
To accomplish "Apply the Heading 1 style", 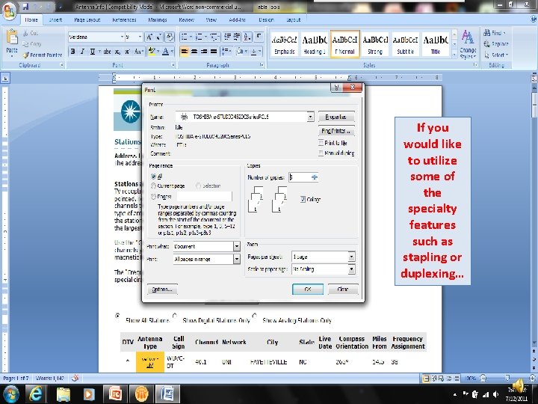I will pos(314,45).
